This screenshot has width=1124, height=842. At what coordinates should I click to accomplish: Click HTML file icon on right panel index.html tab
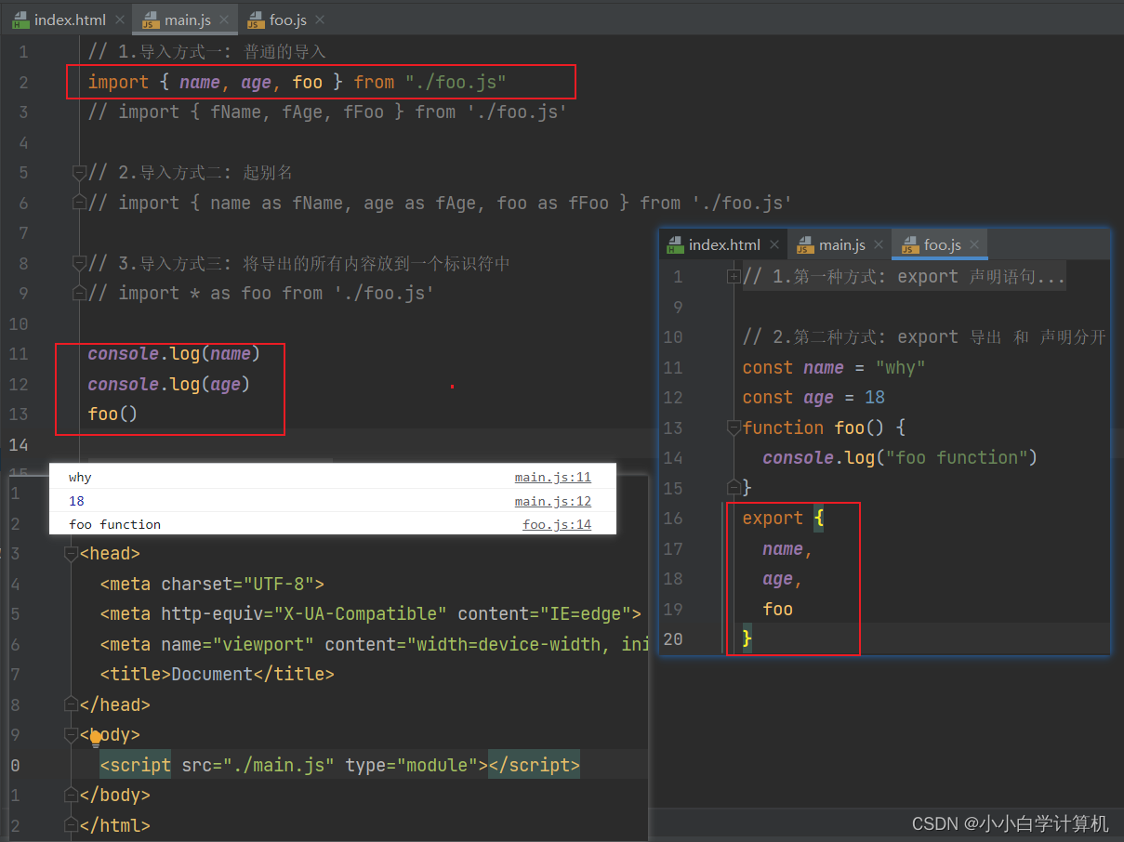[673, 245]
